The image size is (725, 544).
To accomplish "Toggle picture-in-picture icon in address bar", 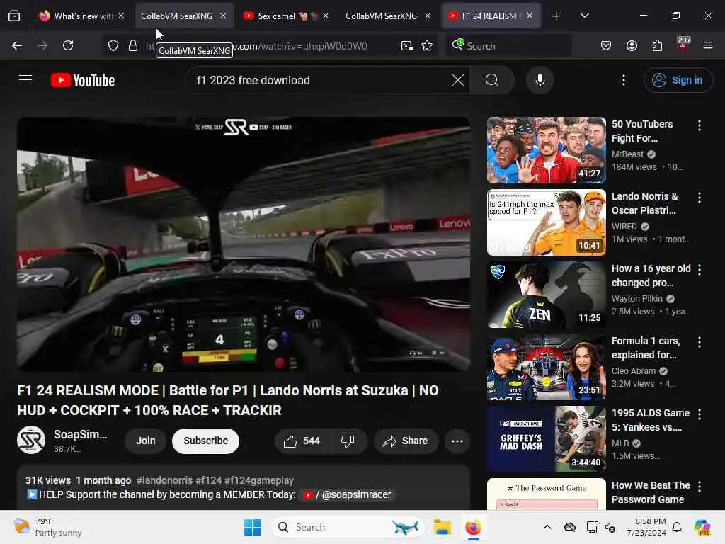I will pos(407,45).
